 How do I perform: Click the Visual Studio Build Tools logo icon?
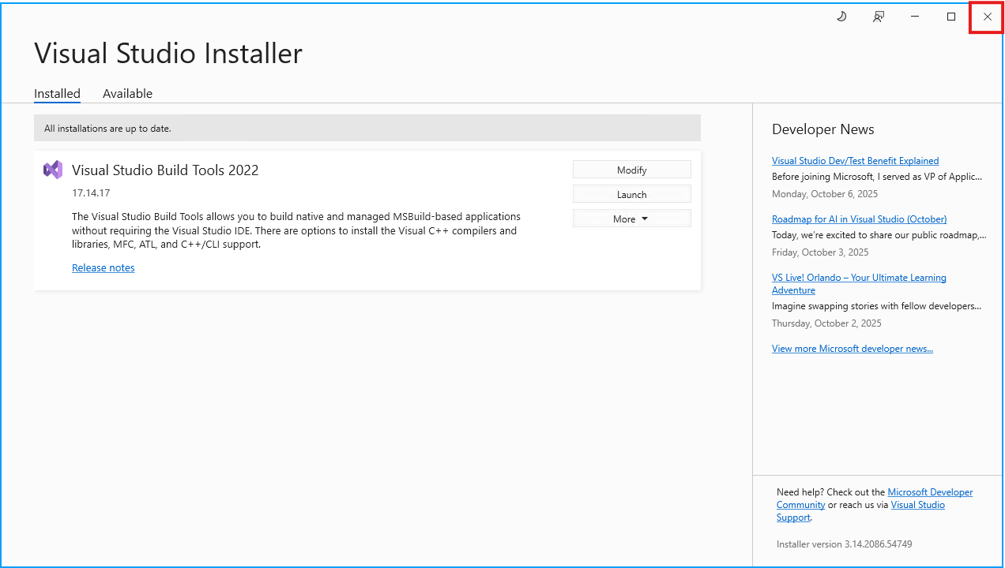coord(53,169)
